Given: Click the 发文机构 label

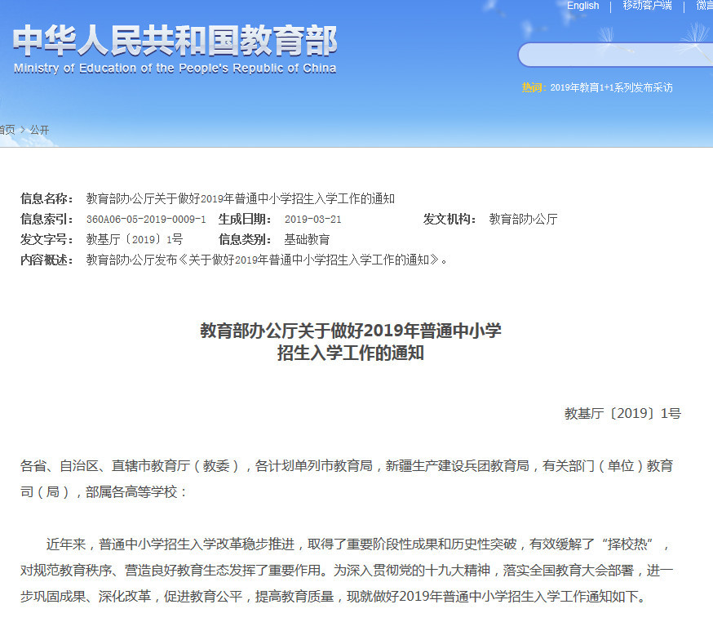Looking at the screenshot, I should 449,220.
